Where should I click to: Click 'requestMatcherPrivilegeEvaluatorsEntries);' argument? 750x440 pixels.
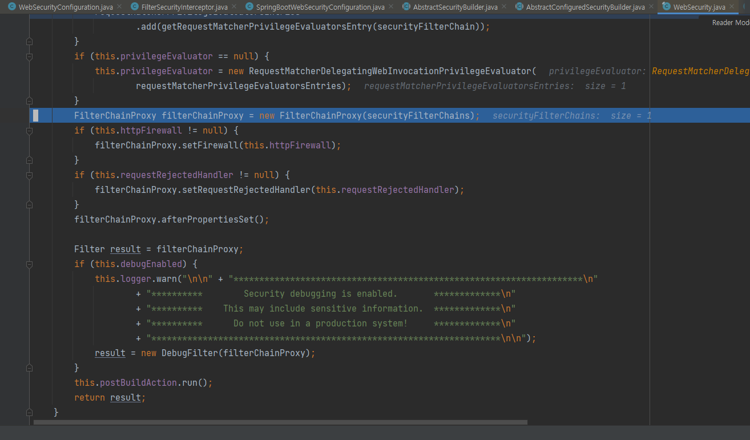(243, 86)
